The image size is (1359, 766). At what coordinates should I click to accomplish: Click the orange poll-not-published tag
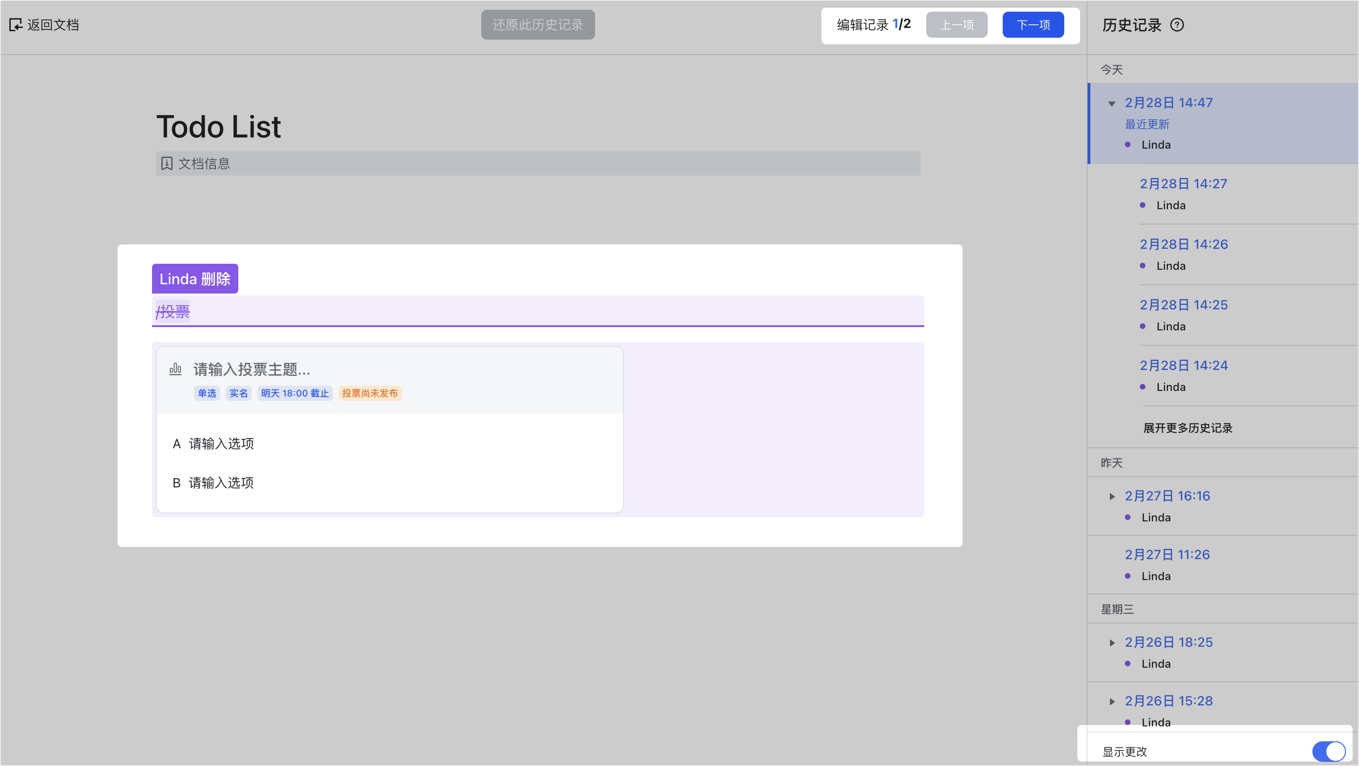(370, 393)
